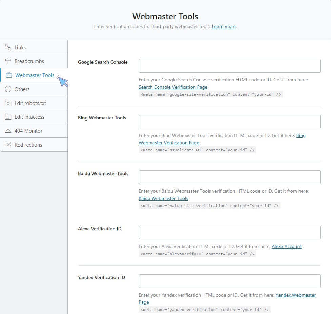Viewport: 331px width, 314px height.
Task: Switch to the 404 Monitor tab
Action: point(34,131)
